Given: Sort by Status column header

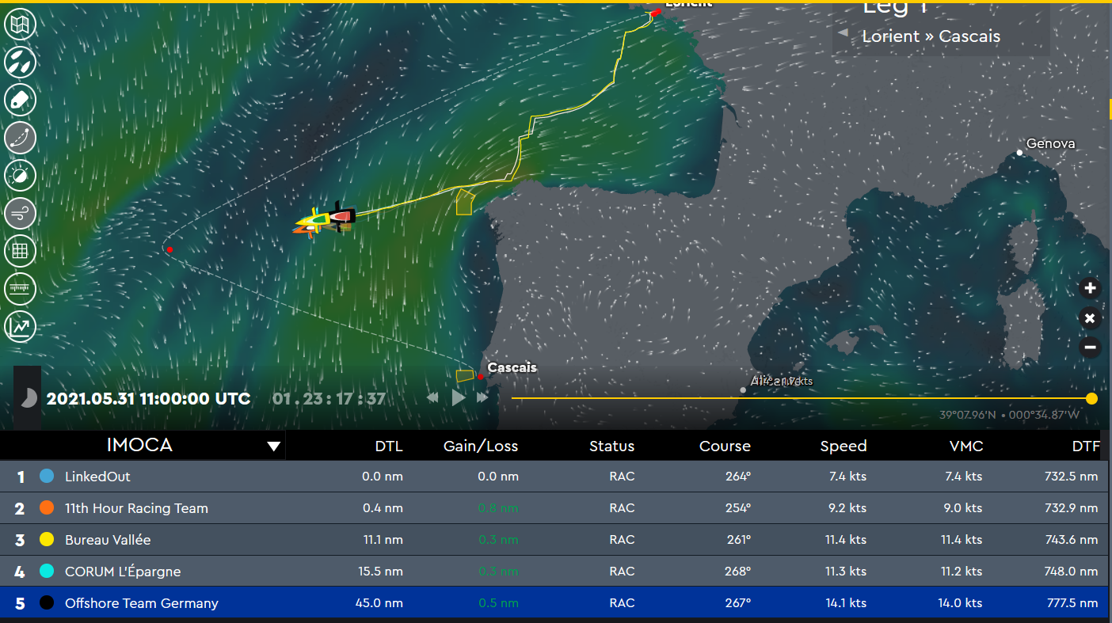Looking at the screenshot, I should pos(611,446).
